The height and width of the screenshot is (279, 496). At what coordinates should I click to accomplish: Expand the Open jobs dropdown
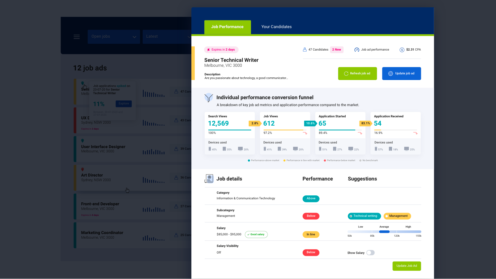(x=114, y=37)
